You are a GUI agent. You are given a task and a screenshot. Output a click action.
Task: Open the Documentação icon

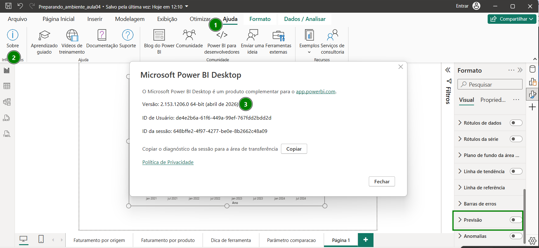point(102,35)
